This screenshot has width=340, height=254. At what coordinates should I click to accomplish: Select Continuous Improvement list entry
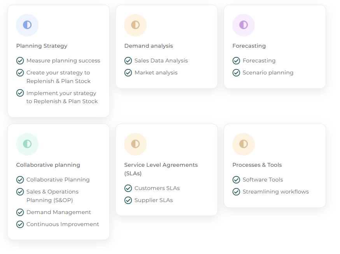click(63, 224)
